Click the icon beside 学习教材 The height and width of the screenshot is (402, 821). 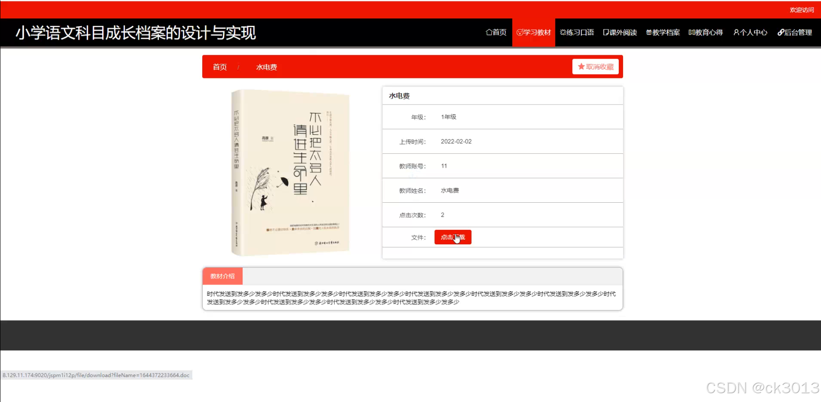click(x=520, y=32)
